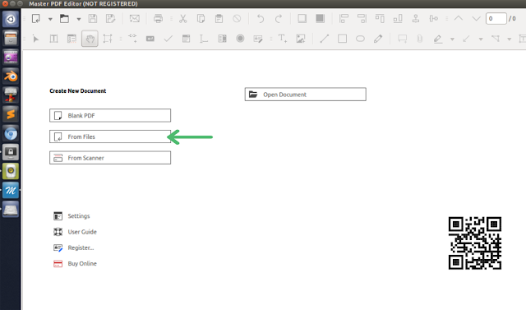The height and width of the screenshot is (310, 526).
Task: Click the Align Left toolbar icon
Action: pyautogui.click(x=344, y=18)
